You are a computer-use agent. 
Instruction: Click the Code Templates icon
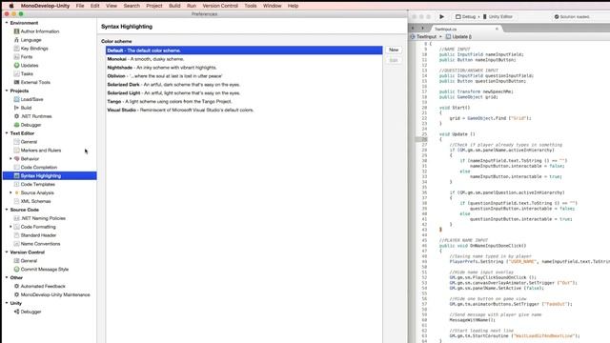[x=16, y=184]
